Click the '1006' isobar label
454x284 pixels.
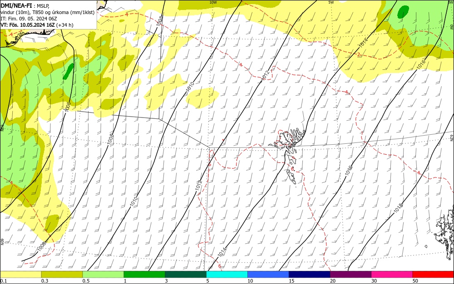(67, 107)
